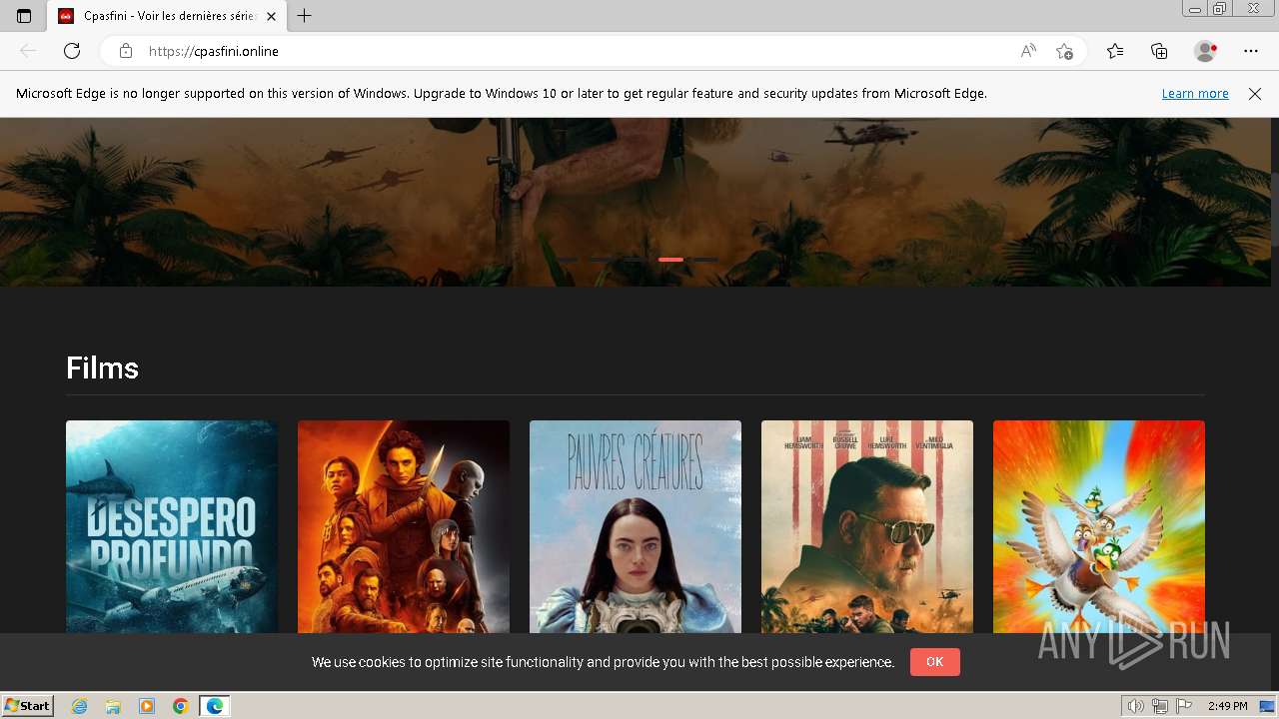Viewport: 1279px width, 719px height.
Task: Open the media player taskbar icon
Action: tap(147, 706)
